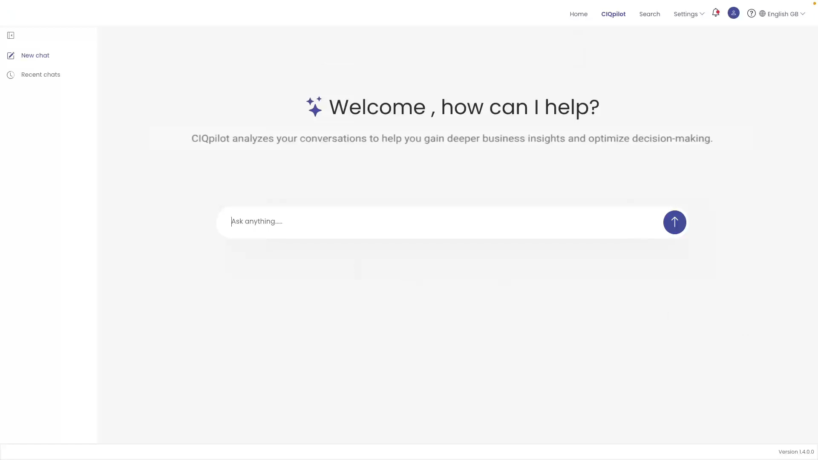Go to the Home menu item
This screenshot has width=818, height=460.
[578, 14]
